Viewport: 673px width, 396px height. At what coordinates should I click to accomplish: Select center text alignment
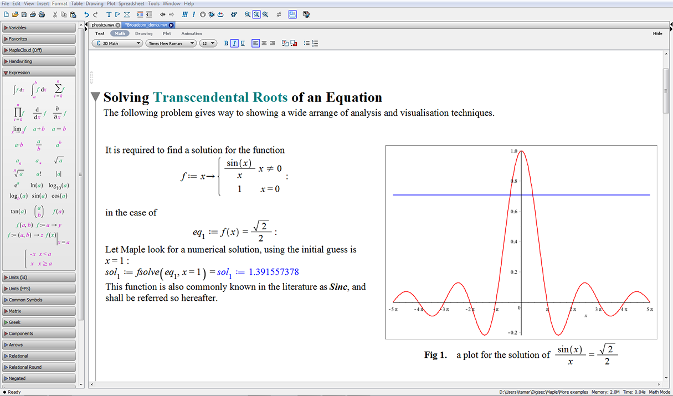(x=264, y=43)
